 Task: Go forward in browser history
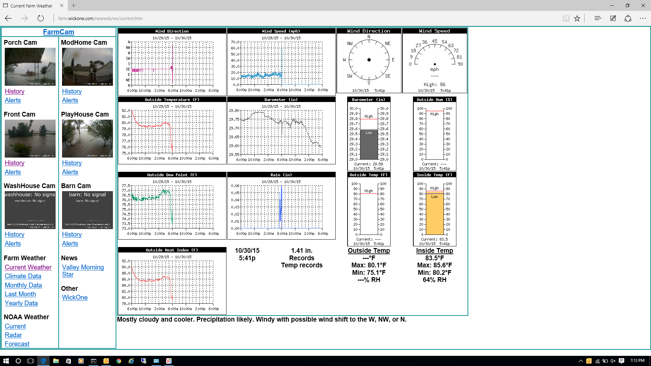coord(24,18)
